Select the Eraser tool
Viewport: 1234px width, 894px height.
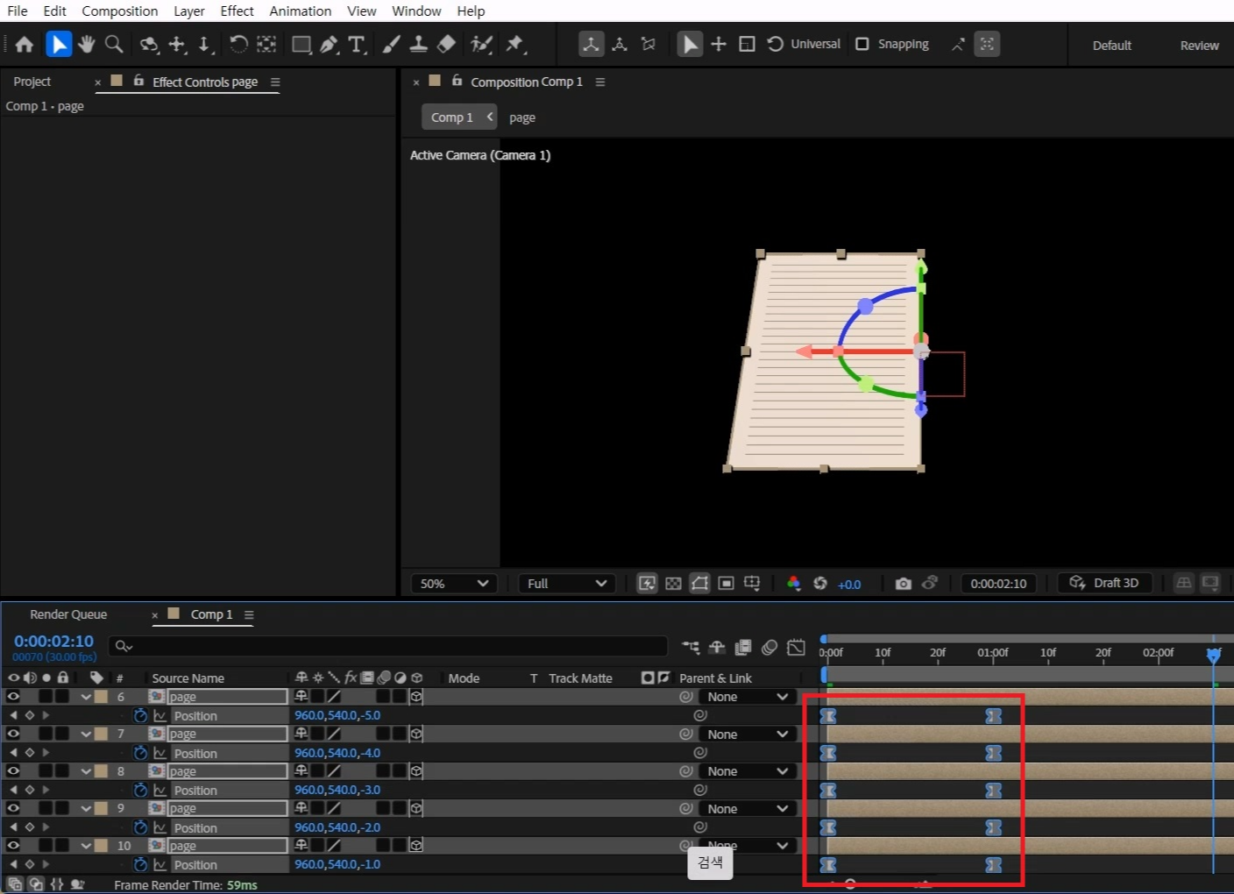(446, 44)
